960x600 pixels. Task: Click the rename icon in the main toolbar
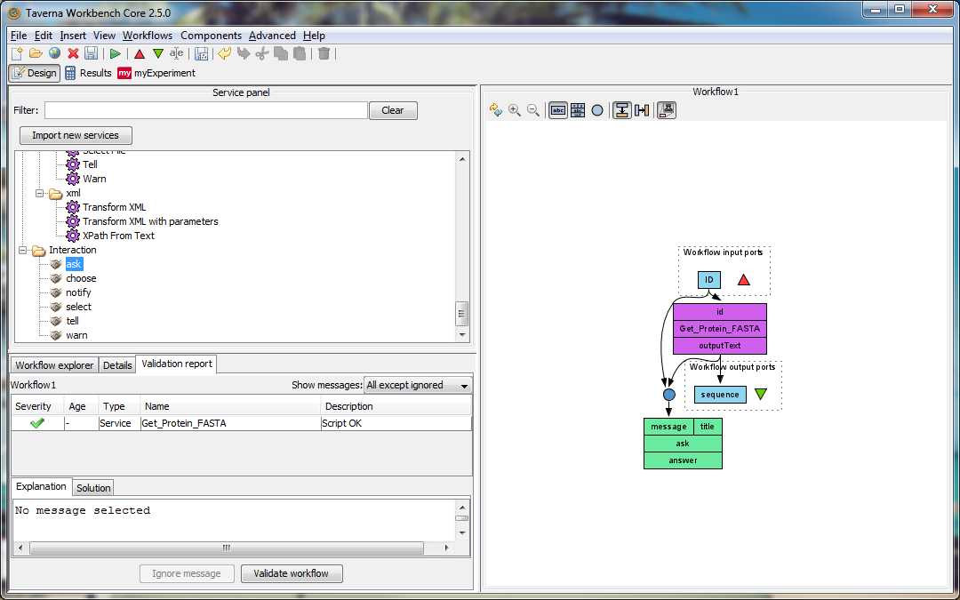click(x=176, y=54)
